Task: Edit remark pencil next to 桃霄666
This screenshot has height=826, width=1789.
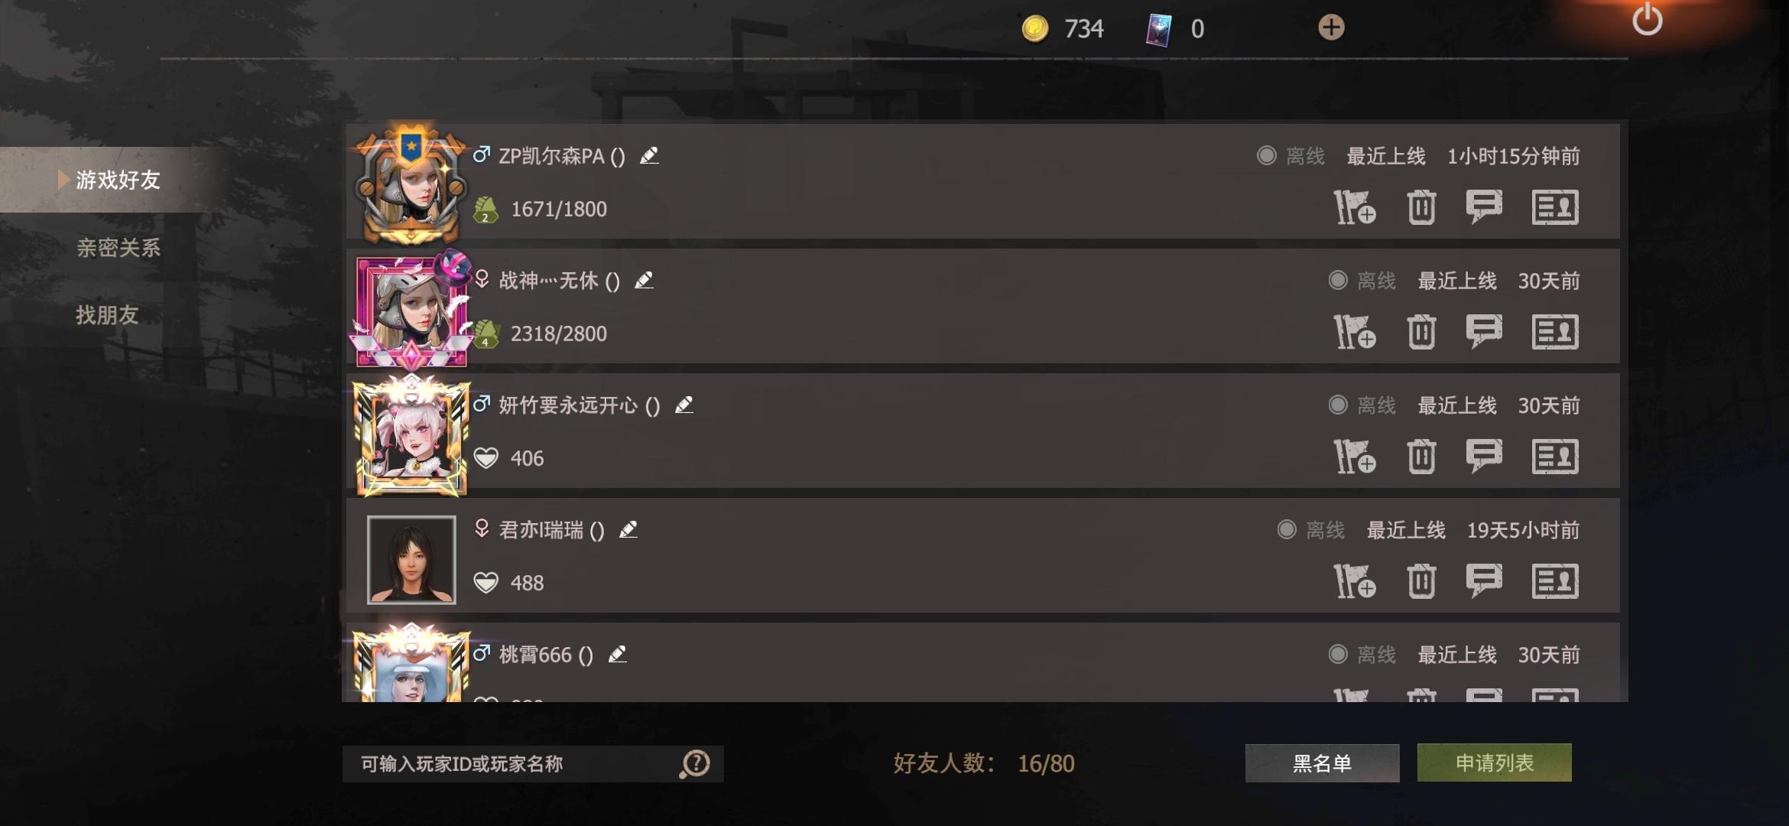Action: pos(617,654)
